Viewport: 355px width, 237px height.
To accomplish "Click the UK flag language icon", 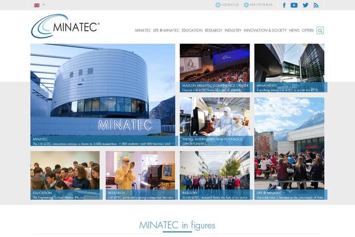I will pyautogui.click(x=37, y=5).
